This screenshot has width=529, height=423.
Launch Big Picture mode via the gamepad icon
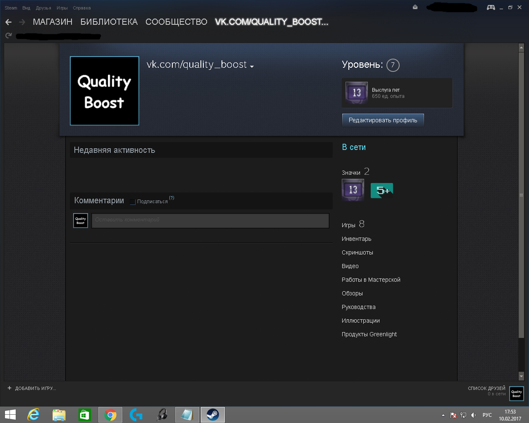[x=491, y=7]
